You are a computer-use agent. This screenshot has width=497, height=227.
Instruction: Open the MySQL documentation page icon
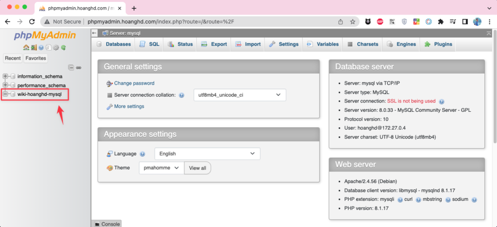pos(49,47)
